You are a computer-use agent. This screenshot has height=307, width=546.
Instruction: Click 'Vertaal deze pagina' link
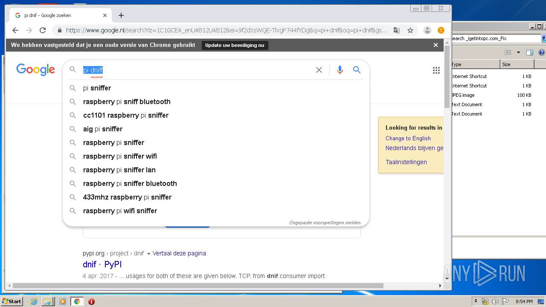tap(179, 253)
